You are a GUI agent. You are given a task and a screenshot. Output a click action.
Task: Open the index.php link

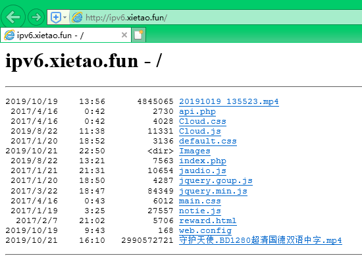[x=203, y=161]
